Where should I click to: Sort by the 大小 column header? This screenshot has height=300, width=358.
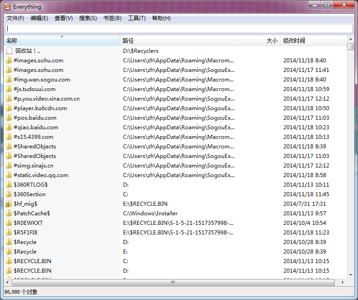258,41
